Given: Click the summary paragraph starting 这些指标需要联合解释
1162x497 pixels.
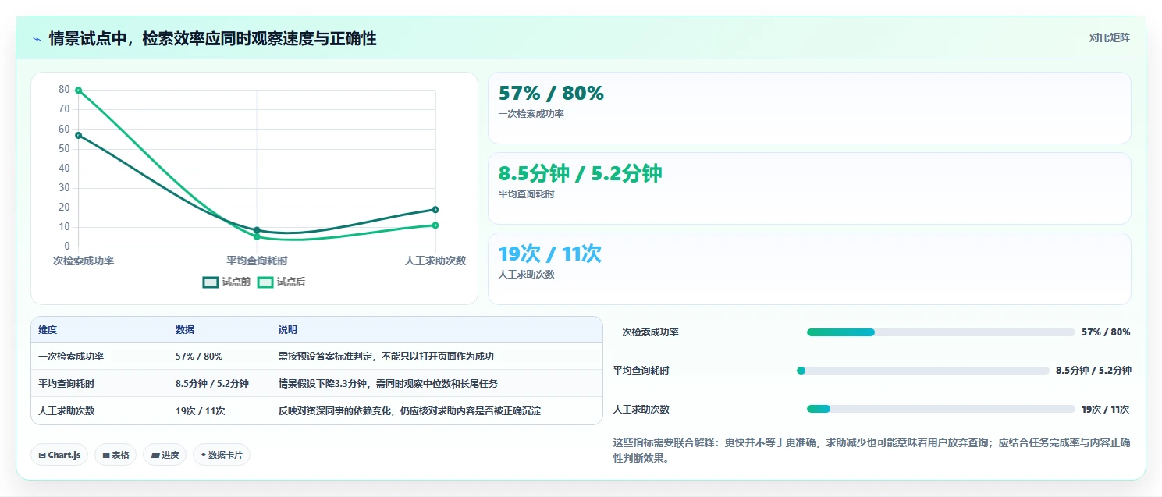Looking at the screenshot, I should click(x=872, y=450).
